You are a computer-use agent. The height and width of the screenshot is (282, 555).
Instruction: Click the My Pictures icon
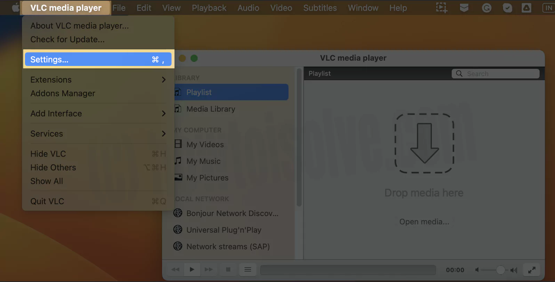178,177
